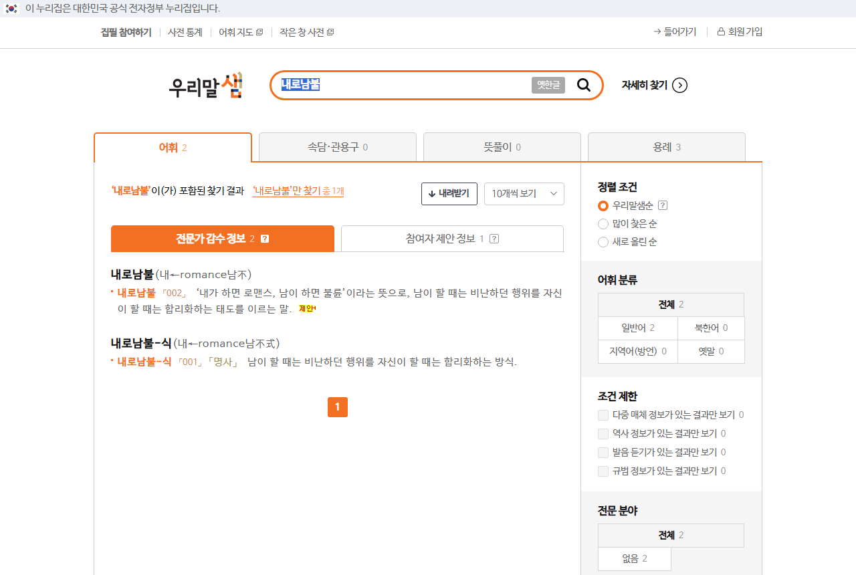Viewport: 856px width, 575px height.
Task: Click the 집필 참여하기 link
Action: coord(126,32)
